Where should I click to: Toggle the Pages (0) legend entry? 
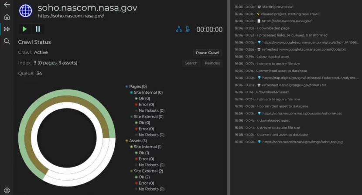(136, 86)
